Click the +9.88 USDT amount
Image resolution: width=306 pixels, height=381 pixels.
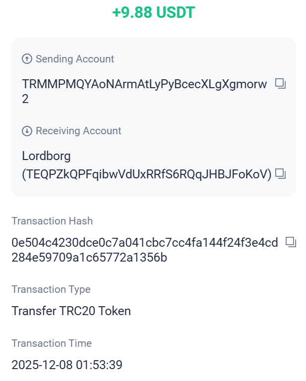point(153,13)
